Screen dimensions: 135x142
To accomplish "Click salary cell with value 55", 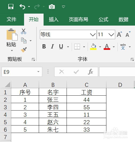I will 87,107.
